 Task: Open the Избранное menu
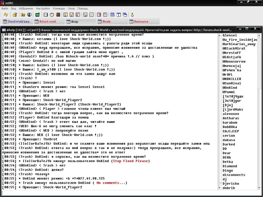(26, 8)
